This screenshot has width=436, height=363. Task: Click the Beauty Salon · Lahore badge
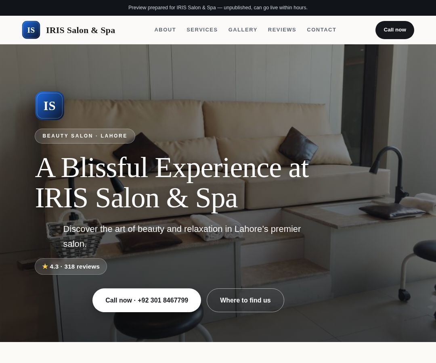point(85,136)
